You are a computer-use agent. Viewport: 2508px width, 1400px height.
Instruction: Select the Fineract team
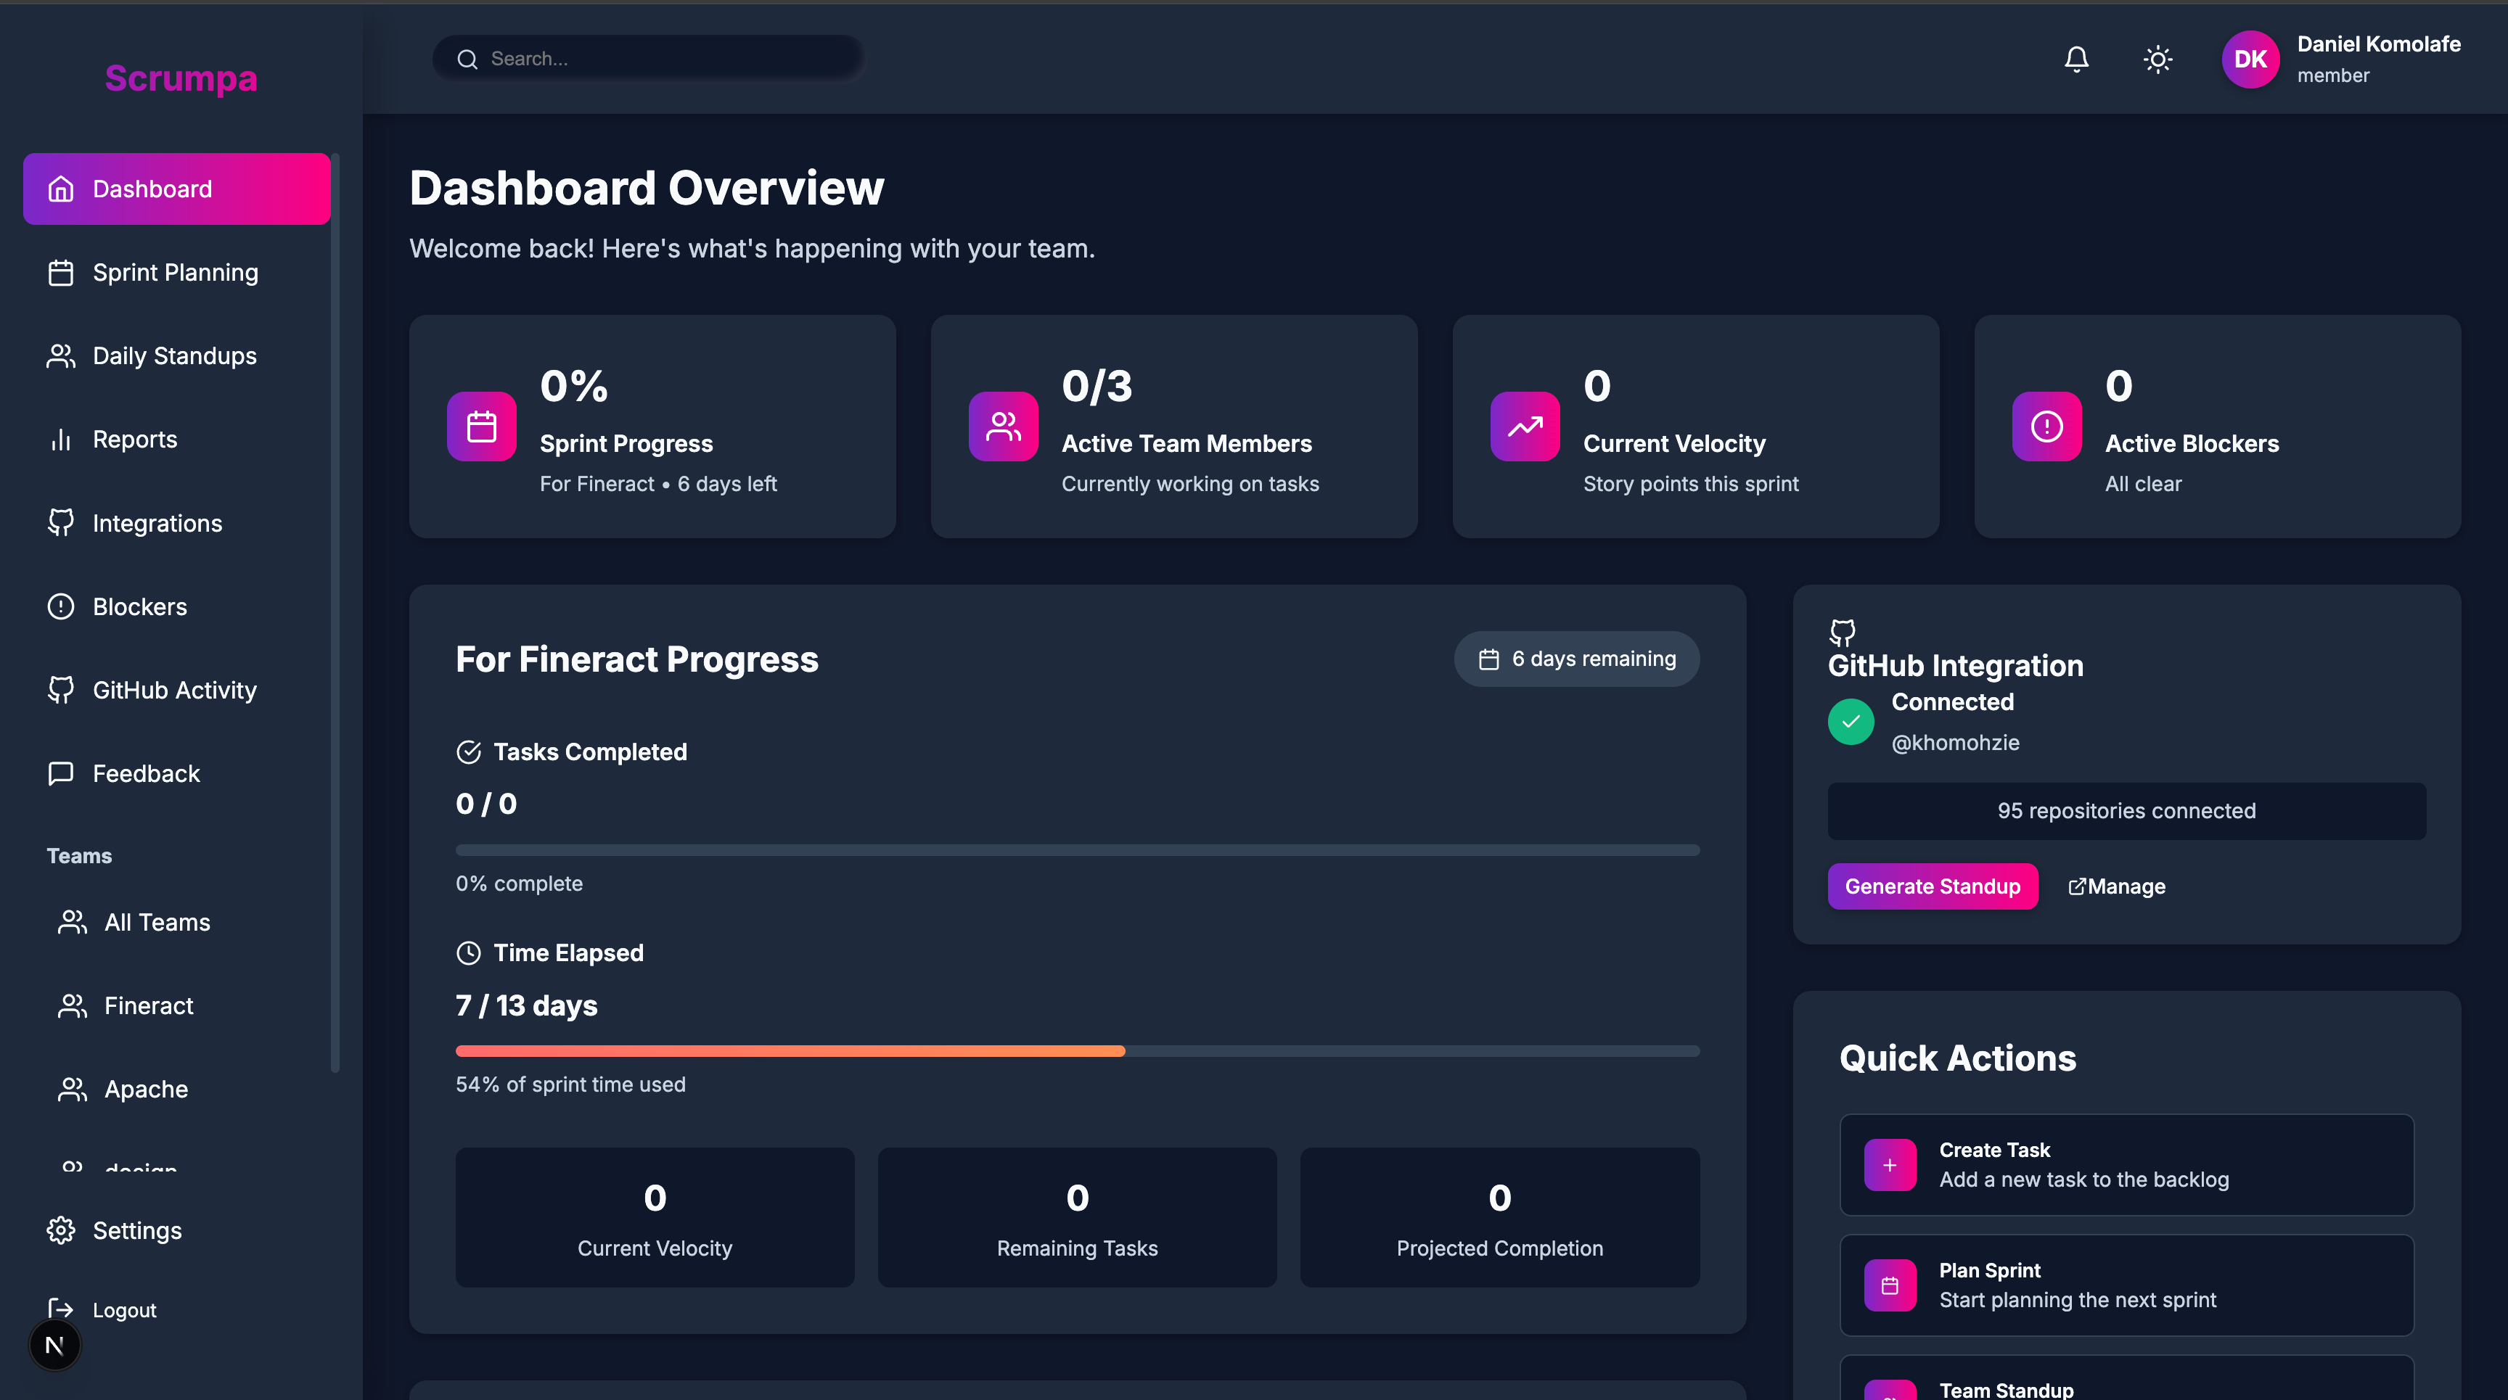click(148, 1006)
